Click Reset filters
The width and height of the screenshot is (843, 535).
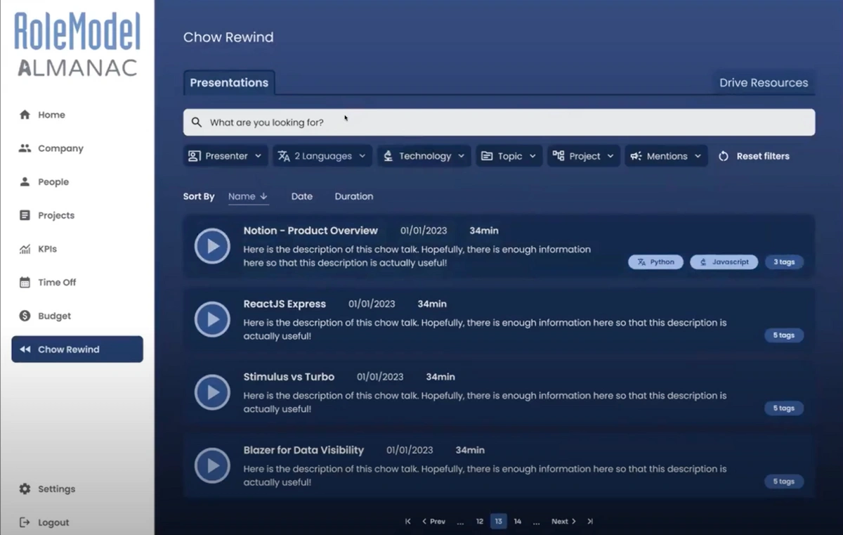point(754,156)
